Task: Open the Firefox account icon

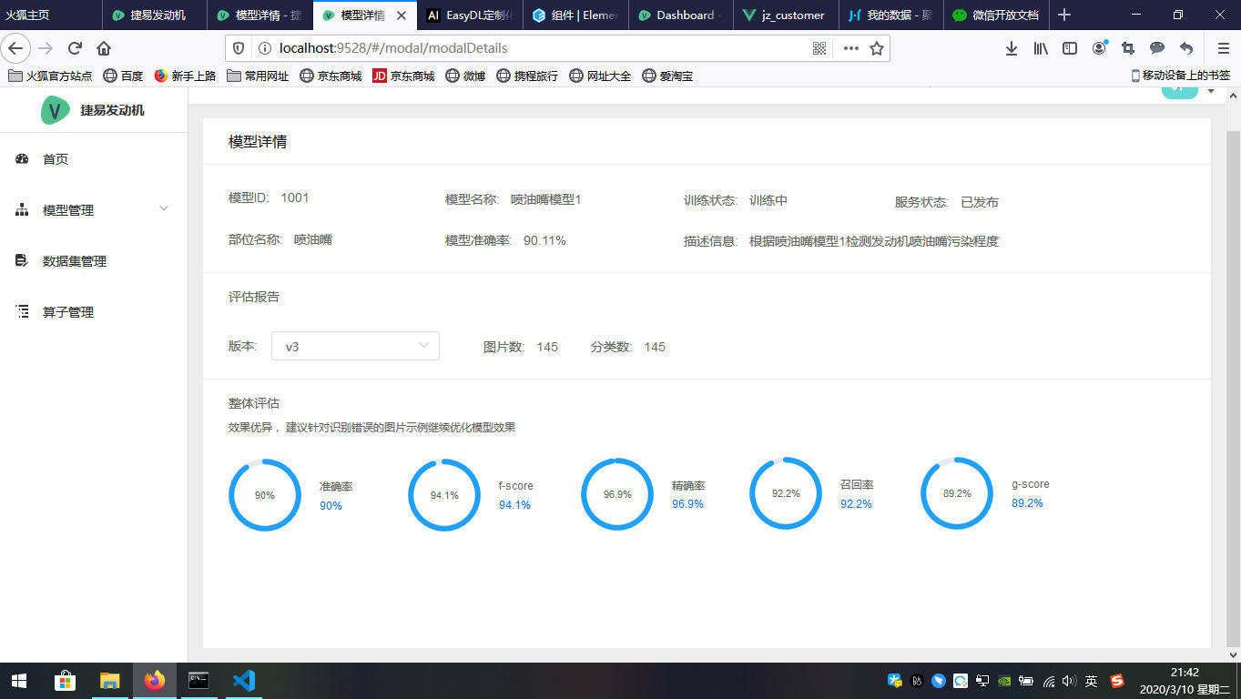Action: coord(1099,48)
